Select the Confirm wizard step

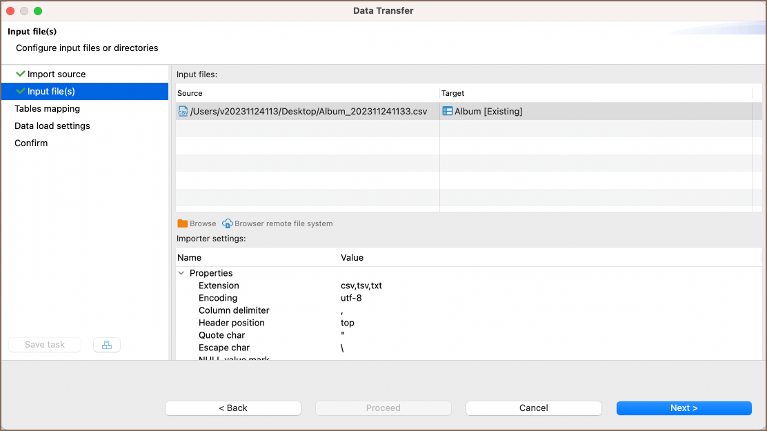point(31,143)
